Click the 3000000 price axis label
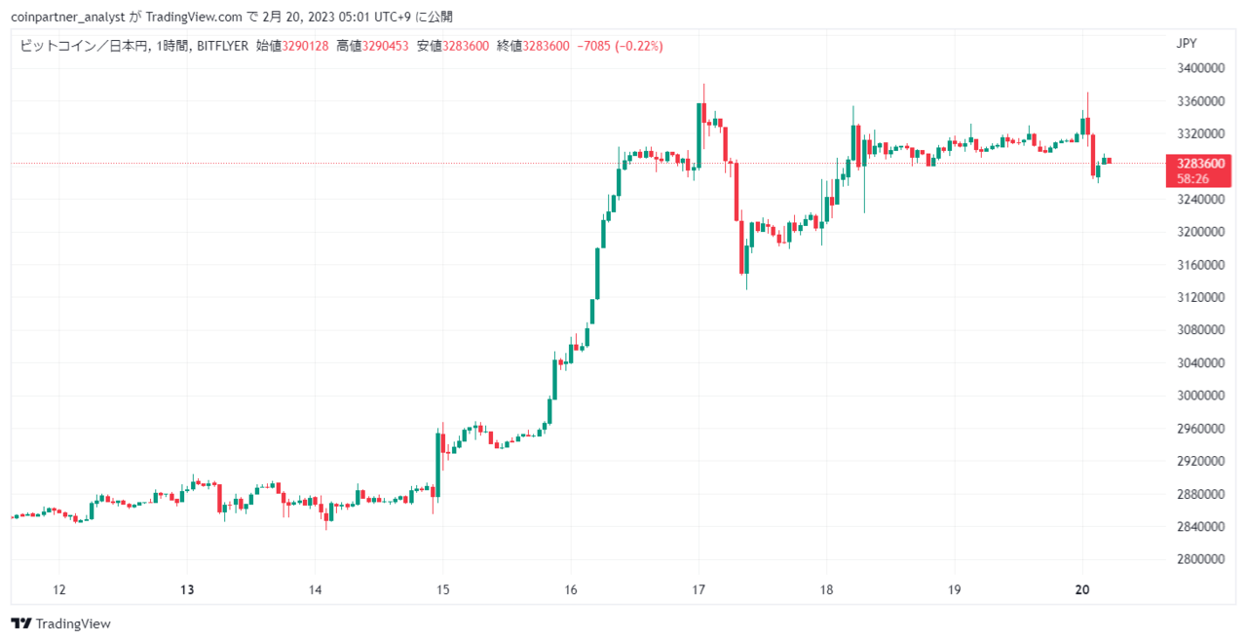 1200,396
